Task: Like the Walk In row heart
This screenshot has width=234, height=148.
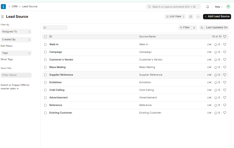Action: (x=225, y=44)
